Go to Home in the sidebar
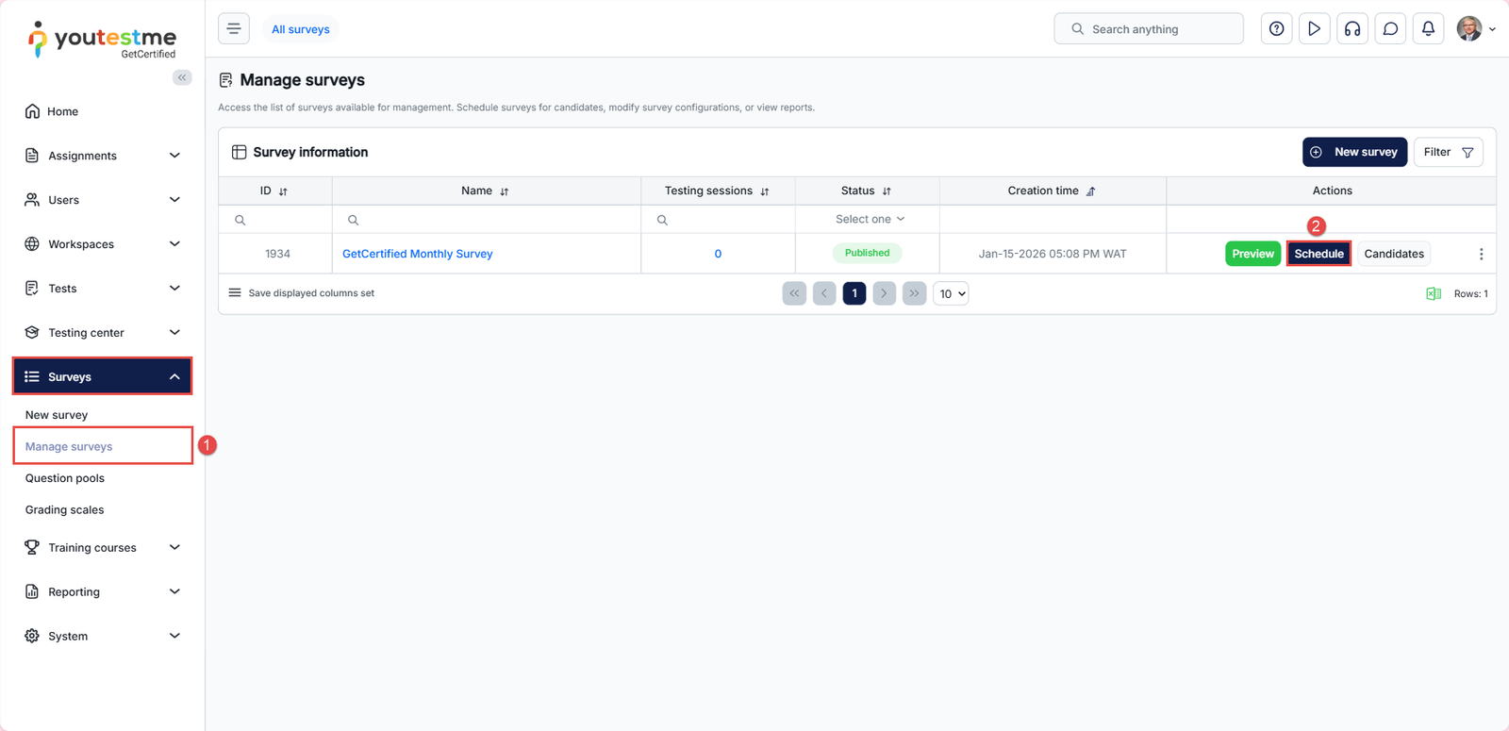 (63, 111)
